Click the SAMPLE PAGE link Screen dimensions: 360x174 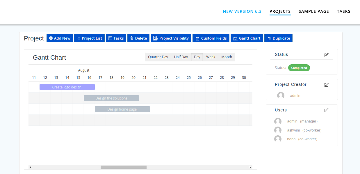click(x=314, y=11)
